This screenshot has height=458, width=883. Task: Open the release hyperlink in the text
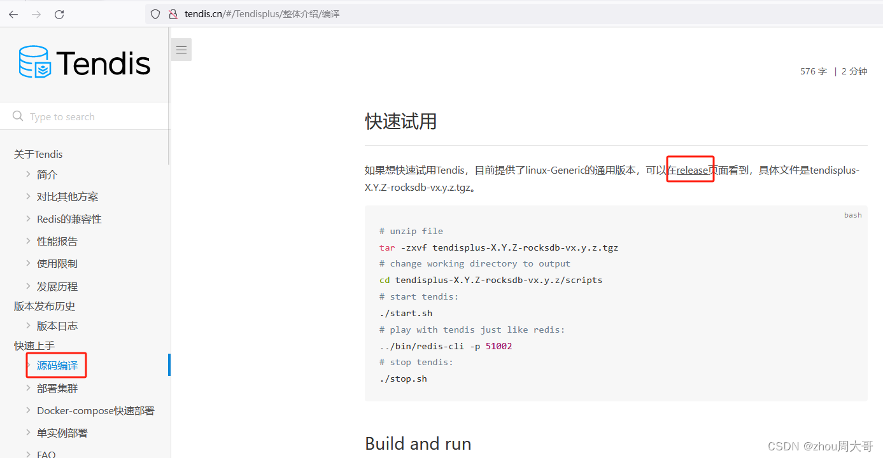690,169
